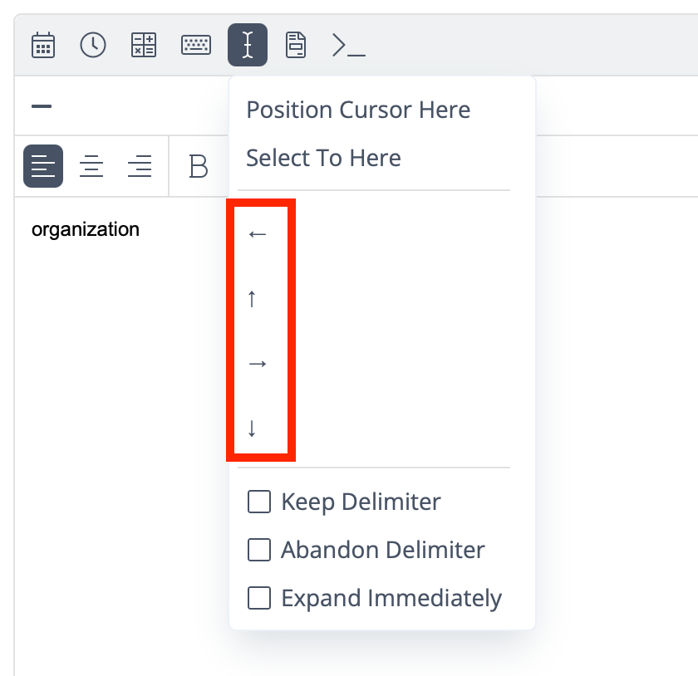Toggle the text cursor macro menu button
Image resolution: width=698 pixels, height=676 pixels.
[248, 45]
